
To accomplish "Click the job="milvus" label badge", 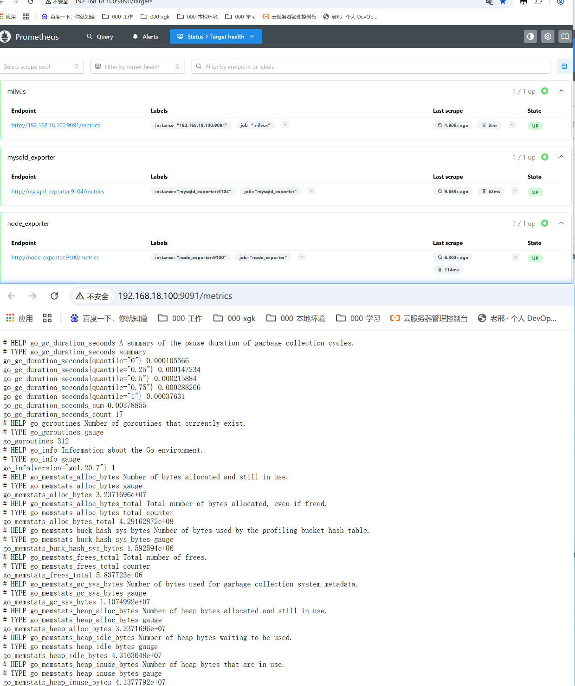I will (x=255, y=125).
